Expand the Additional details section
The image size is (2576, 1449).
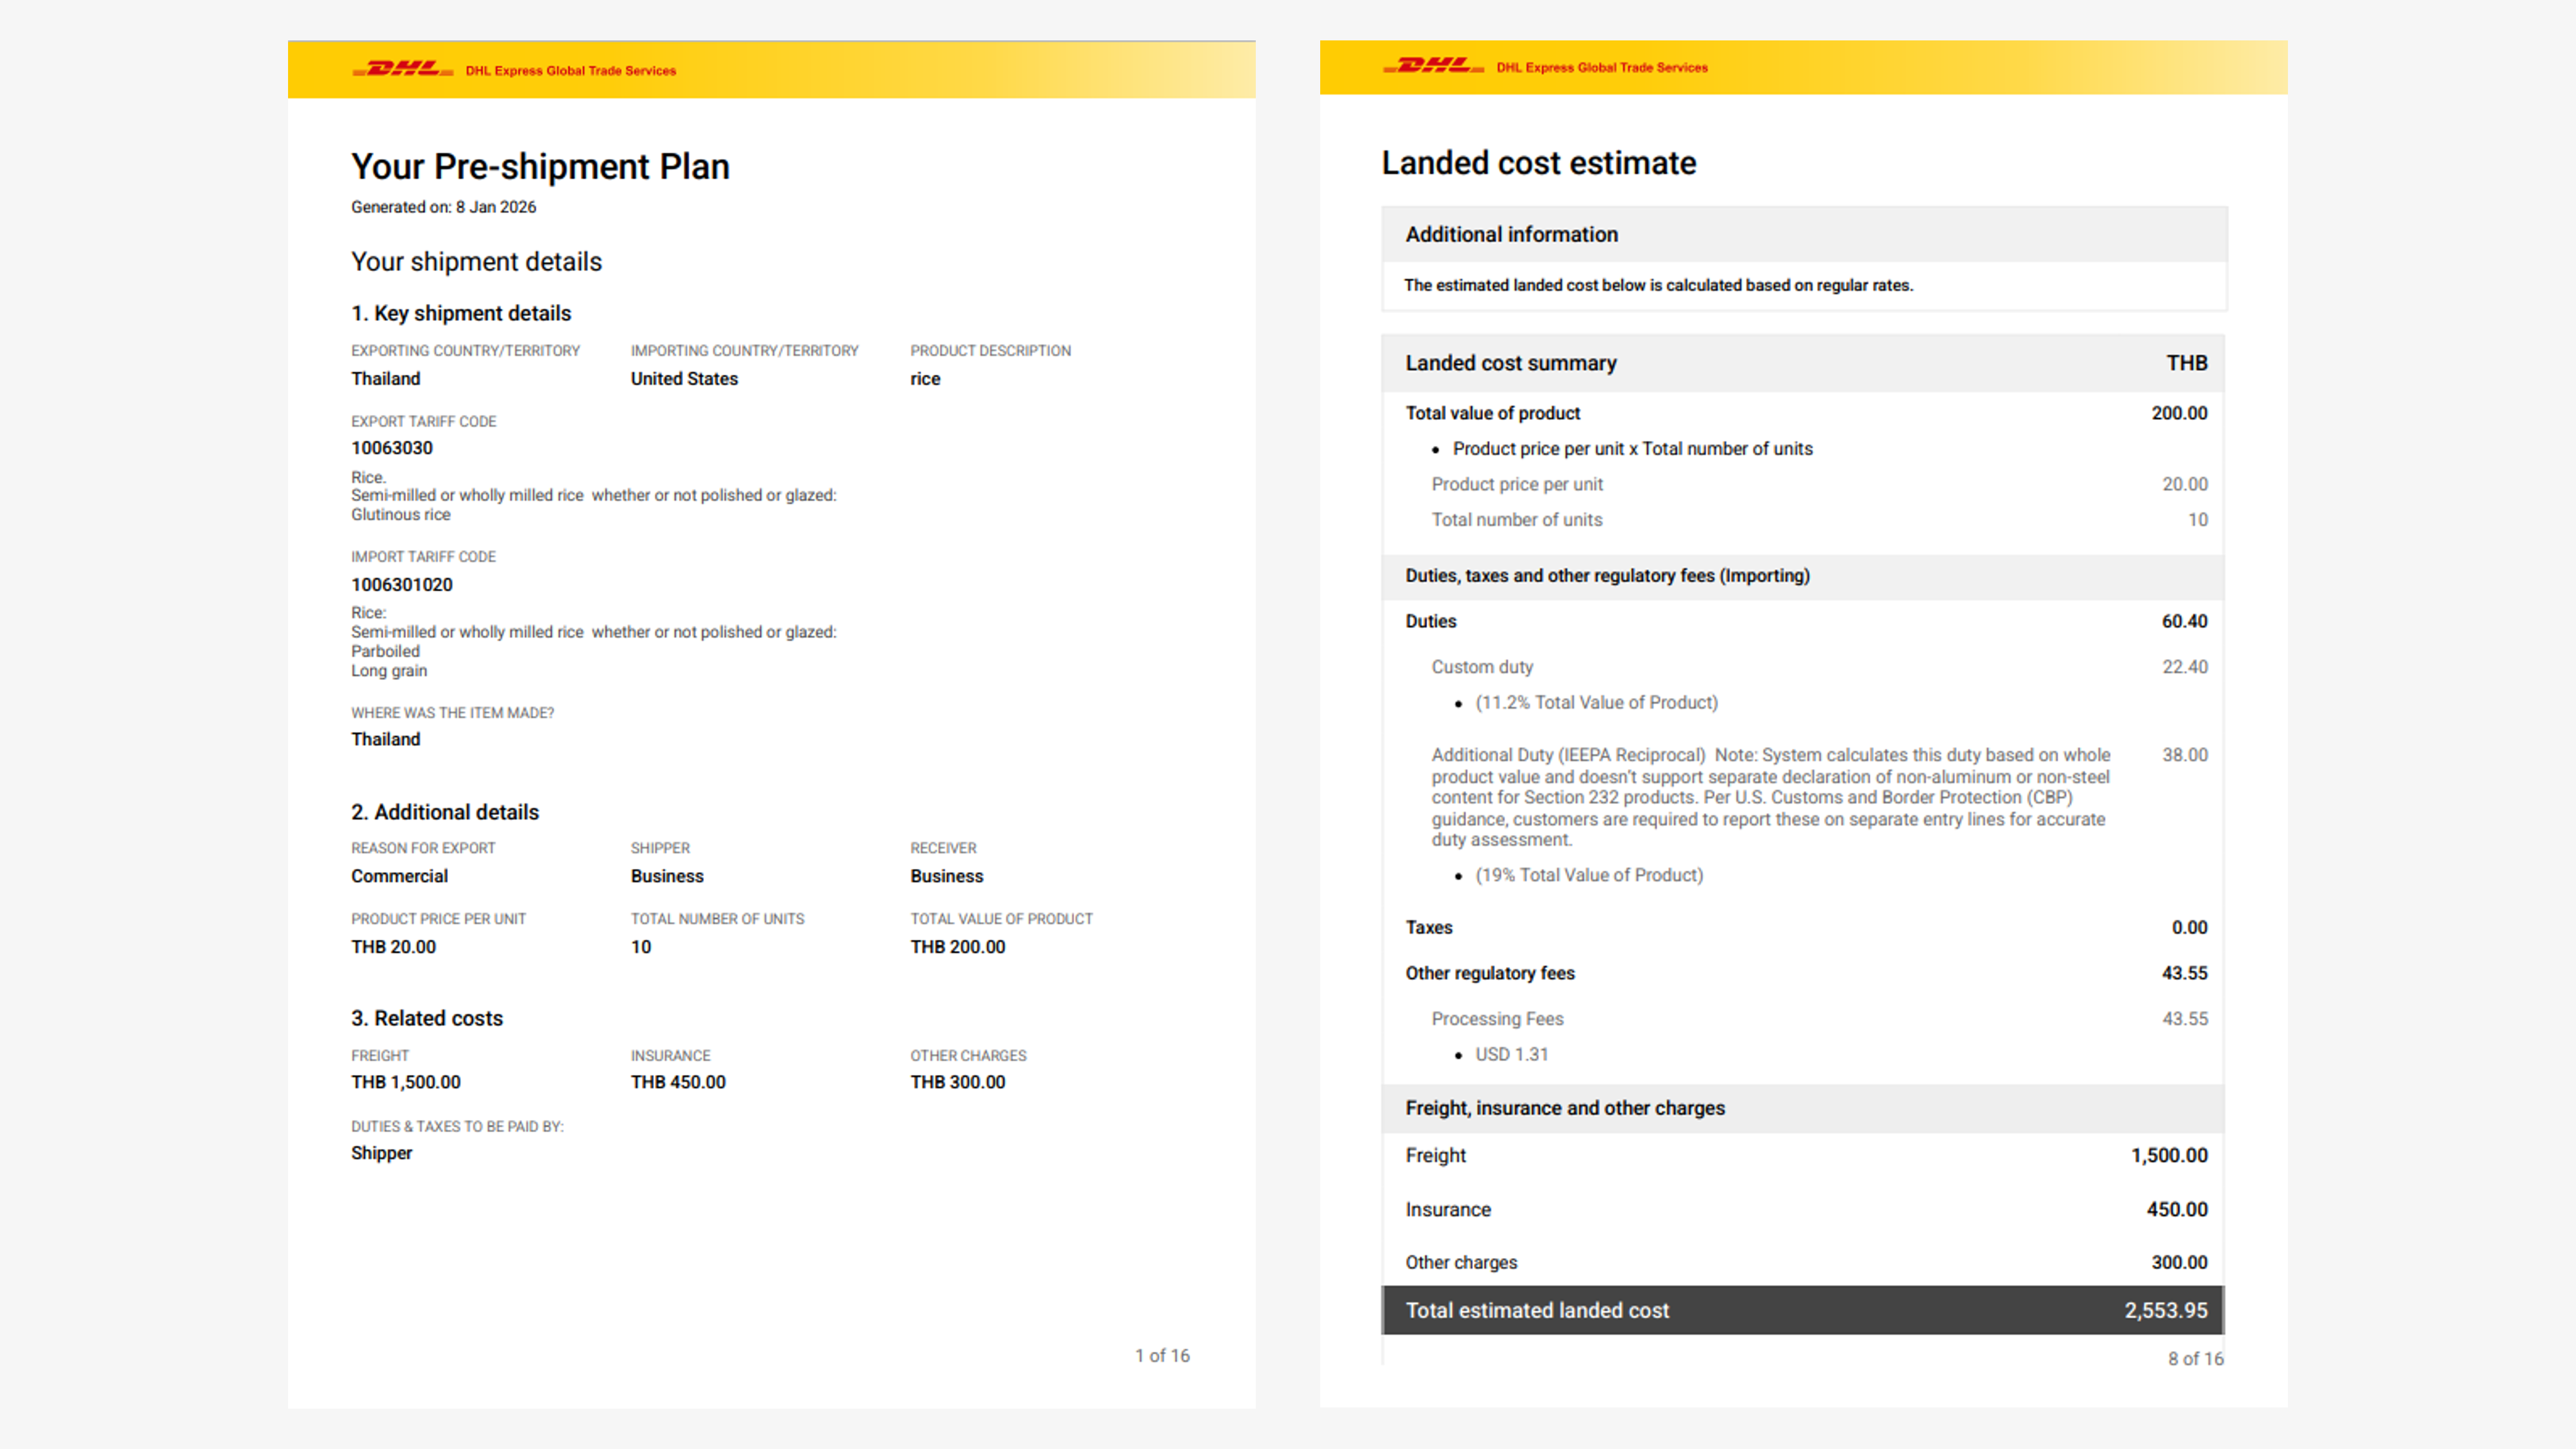pyautogui.click(x=445, y=812)
